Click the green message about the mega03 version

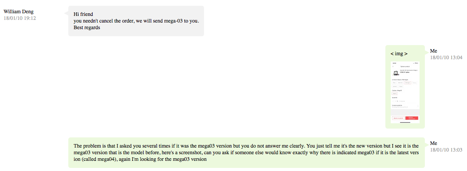pyautogui.click(x=247, y=152)
